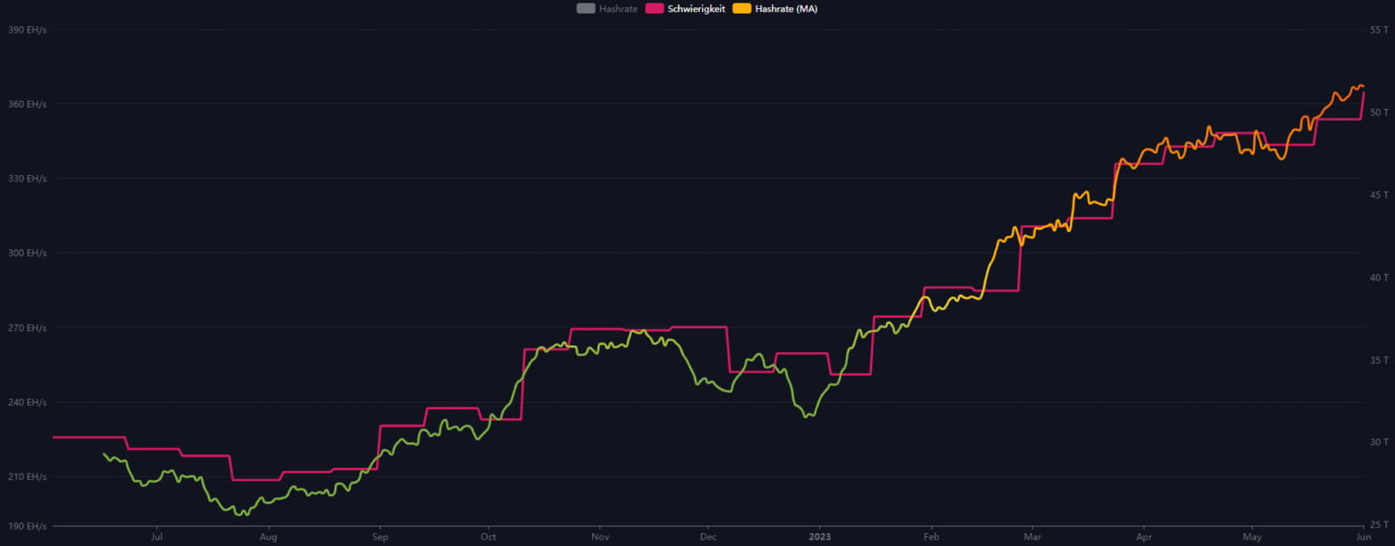Click the 390 EH/s axis label

[26, 30]
